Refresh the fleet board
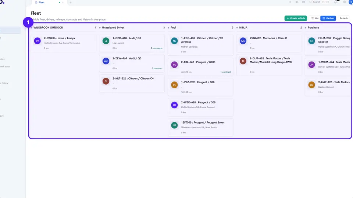Screen dimensions: 353x198 [343, 18]
